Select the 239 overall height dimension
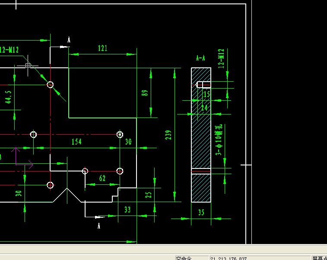Viewport: 327px width, 260px height. coord(168,135)
